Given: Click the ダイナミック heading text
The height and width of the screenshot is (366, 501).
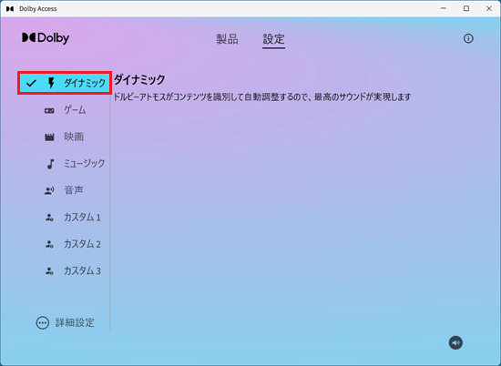Looking at the screenshot, I should click(139, 79).
